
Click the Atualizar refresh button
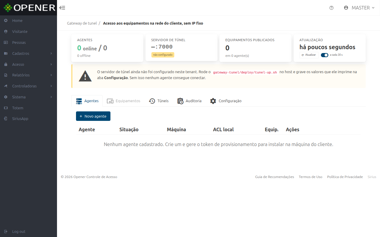[309, 55]
